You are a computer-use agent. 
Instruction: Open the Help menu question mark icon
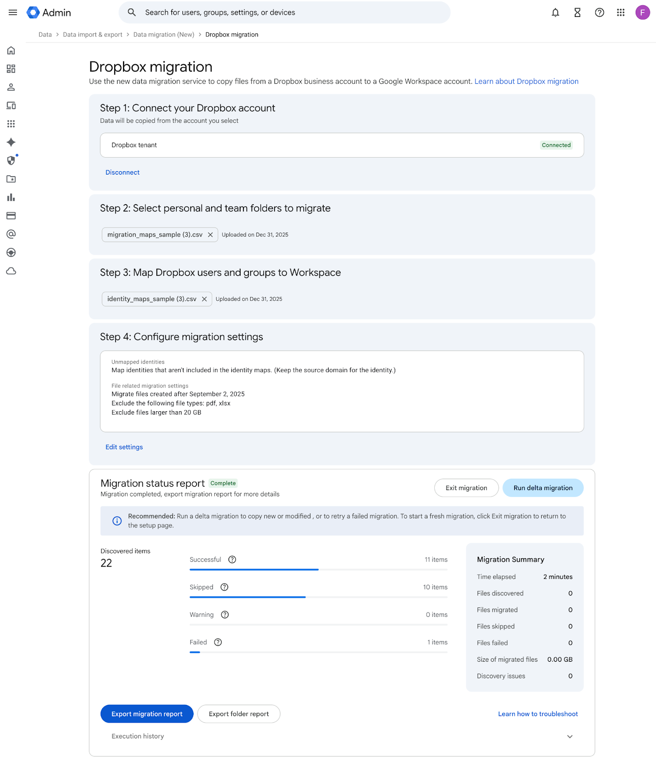coord(599,13)
